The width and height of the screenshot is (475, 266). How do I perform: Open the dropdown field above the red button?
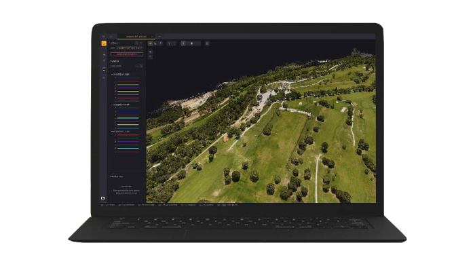pos(130,48)
